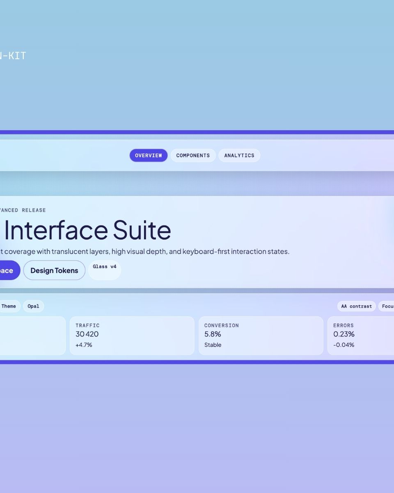Viewport: 394px width, 493px height.
Task: Open the Analytics tab
Action: [x=239, y=155]
